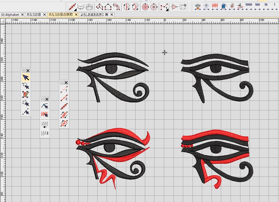Click the greyed zigzag with return arrow icon

45,124
